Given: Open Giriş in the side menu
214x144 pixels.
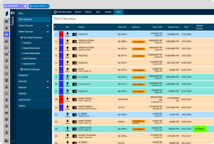Looking at the screenshot, I should [34, 13].
